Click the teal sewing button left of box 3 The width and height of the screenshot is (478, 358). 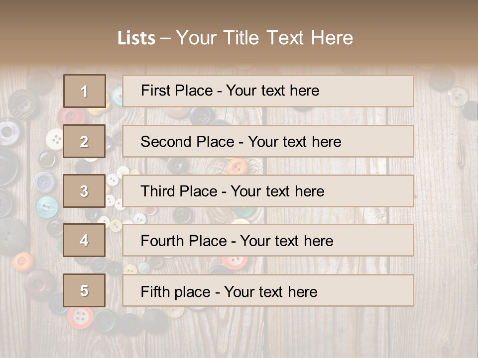(47, 206)
